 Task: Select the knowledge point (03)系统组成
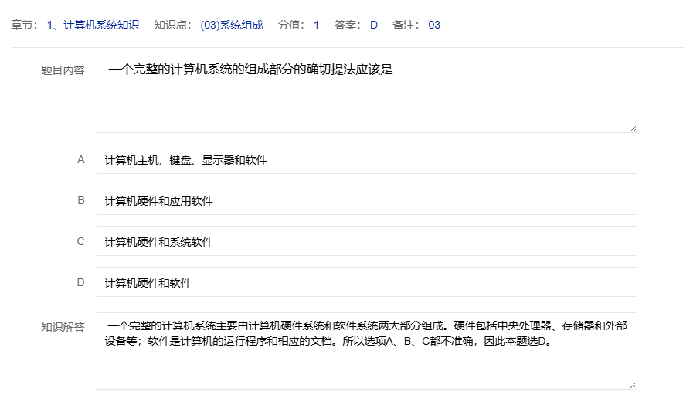coord(232,25)
